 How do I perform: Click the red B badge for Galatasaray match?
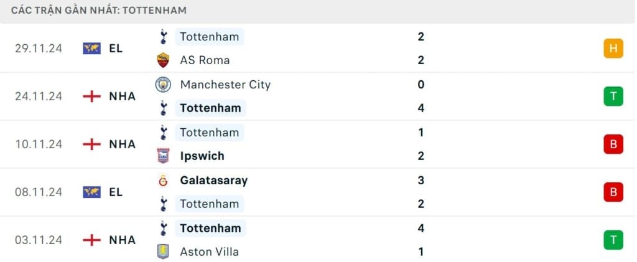[613, 192]
